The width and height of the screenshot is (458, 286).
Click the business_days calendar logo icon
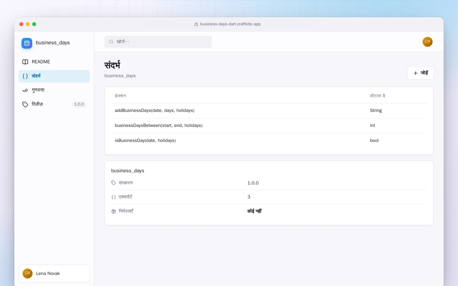click(27, 43)
